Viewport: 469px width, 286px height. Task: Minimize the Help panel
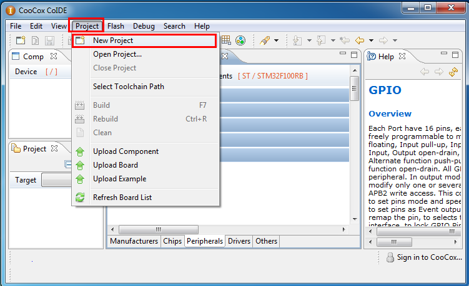[444, 54]
